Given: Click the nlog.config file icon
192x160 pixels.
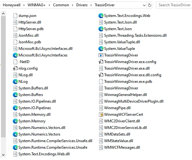Looking at the screenshot, I should (15, 68).
